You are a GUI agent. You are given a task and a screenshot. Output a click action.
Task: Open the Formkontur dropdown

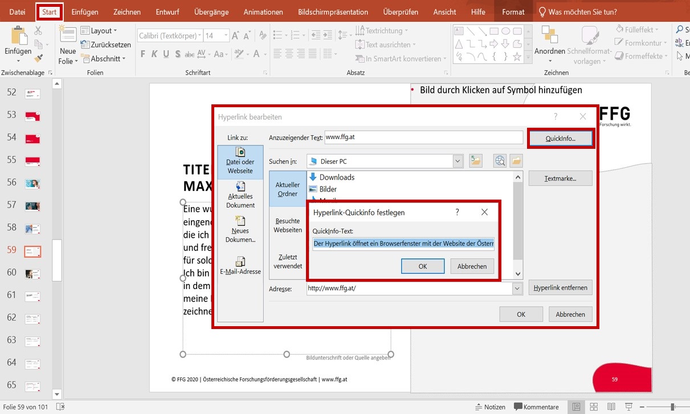(x=641, y=42)
